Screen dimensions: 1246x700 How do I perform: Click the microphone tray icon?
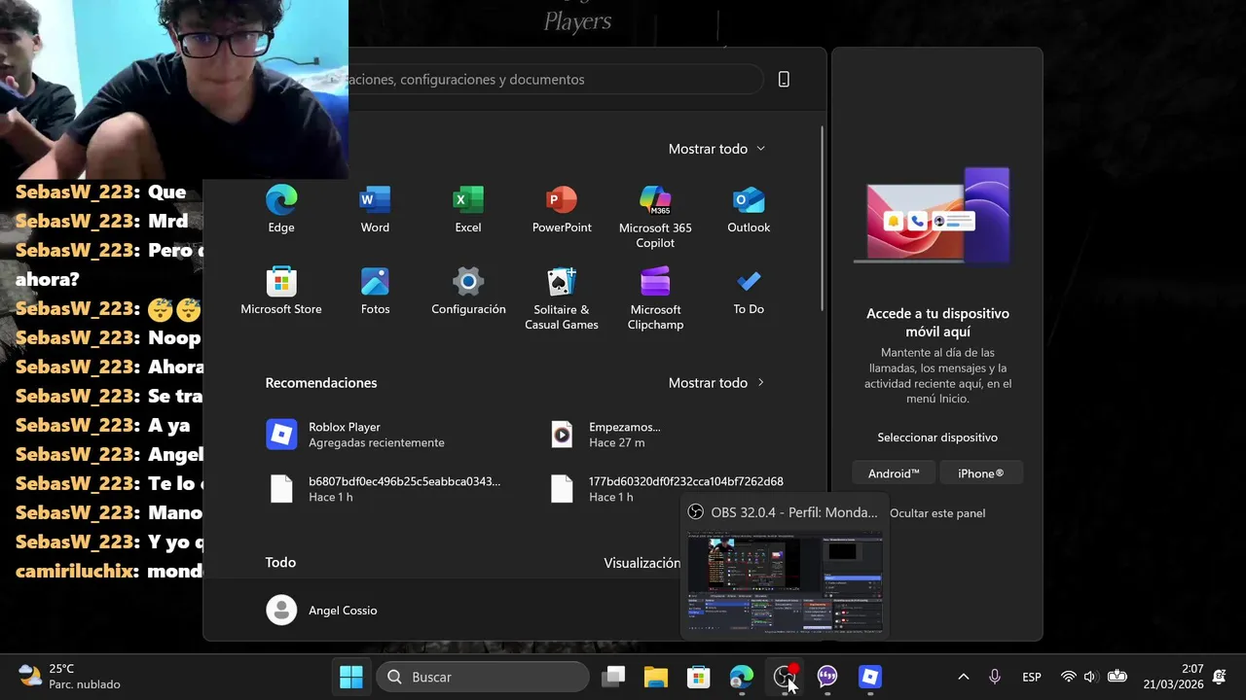point(995,677)
